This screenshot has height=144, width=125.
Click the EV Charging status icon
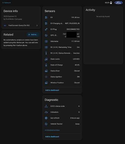(x=46, y=23)
